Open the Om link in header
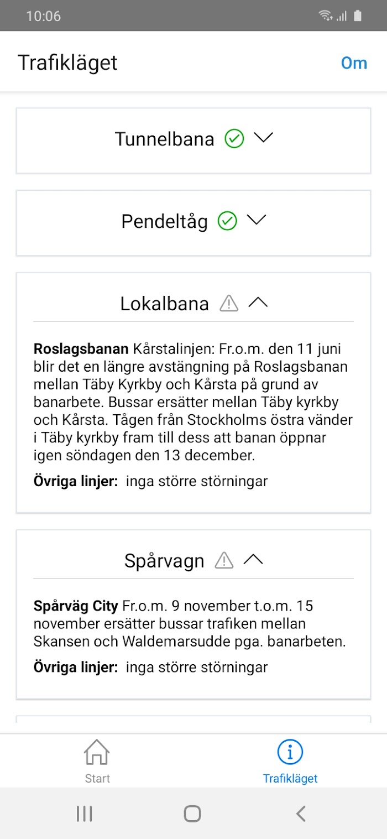387x839 pixels. [x=354, y=63]
